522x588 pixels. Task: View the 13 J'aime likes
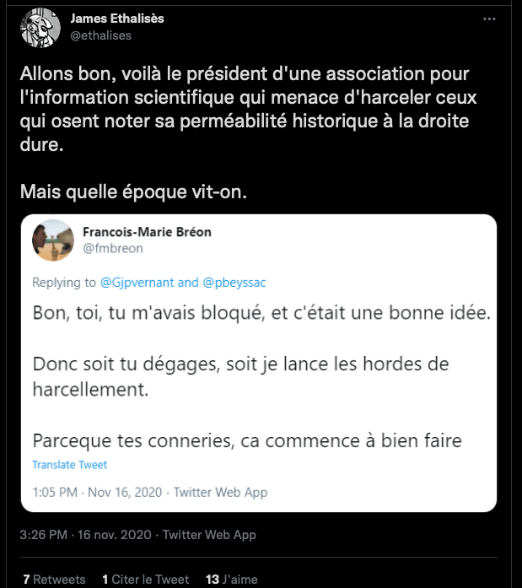click(x=231, y=580)
